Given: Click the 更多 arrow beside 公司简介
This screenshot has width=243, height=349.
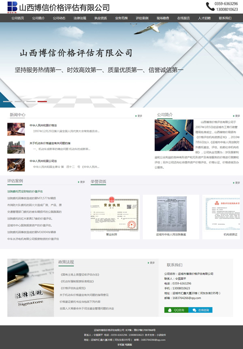Looking at the screenshot, I should (x=237, y=116).
